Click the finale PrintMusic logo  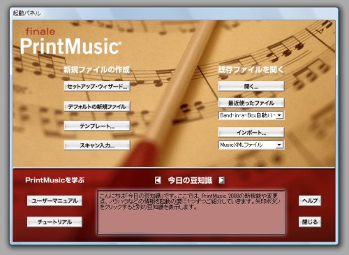70,41
